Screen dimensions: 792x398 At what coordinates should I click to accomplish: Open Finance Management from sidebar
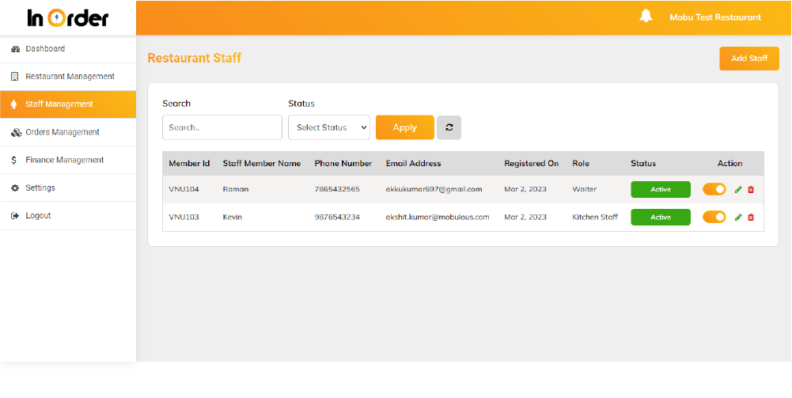point(64,160)
